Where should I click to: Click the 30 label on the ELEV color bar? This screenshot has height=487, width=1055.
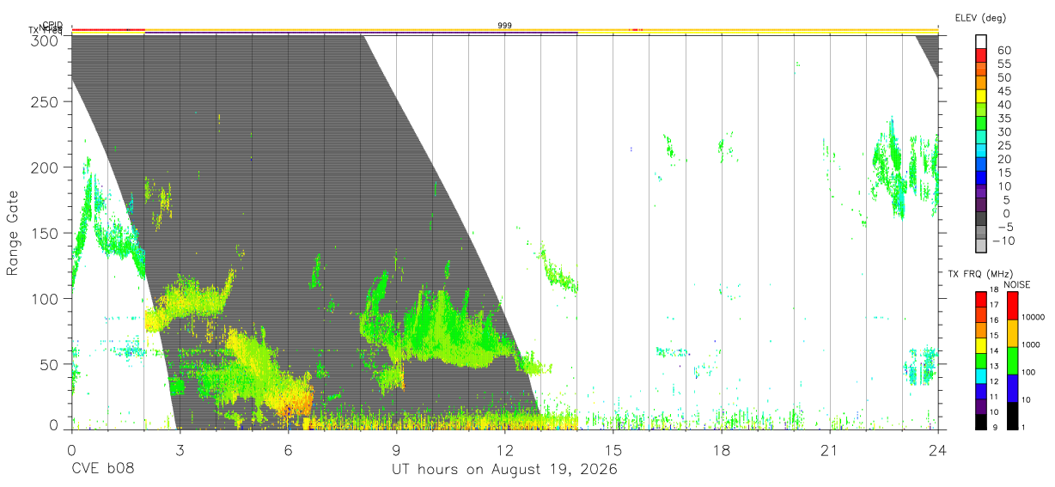tap(1003, 132)
